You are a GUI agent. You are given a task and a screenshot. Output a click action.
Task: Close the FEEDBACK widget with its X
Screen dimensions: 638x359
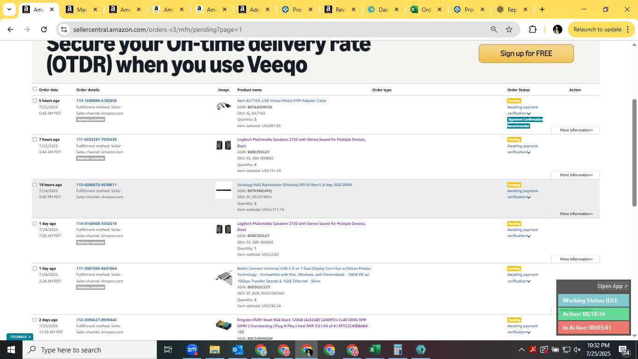(x=29, y=337)
